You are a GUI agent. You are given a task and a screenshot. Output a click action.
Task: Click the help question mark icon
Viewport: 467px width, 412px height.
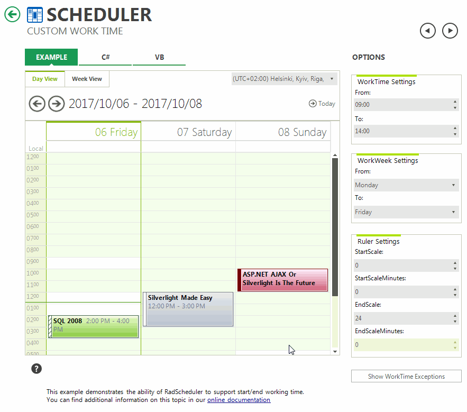tap(36, 369)
